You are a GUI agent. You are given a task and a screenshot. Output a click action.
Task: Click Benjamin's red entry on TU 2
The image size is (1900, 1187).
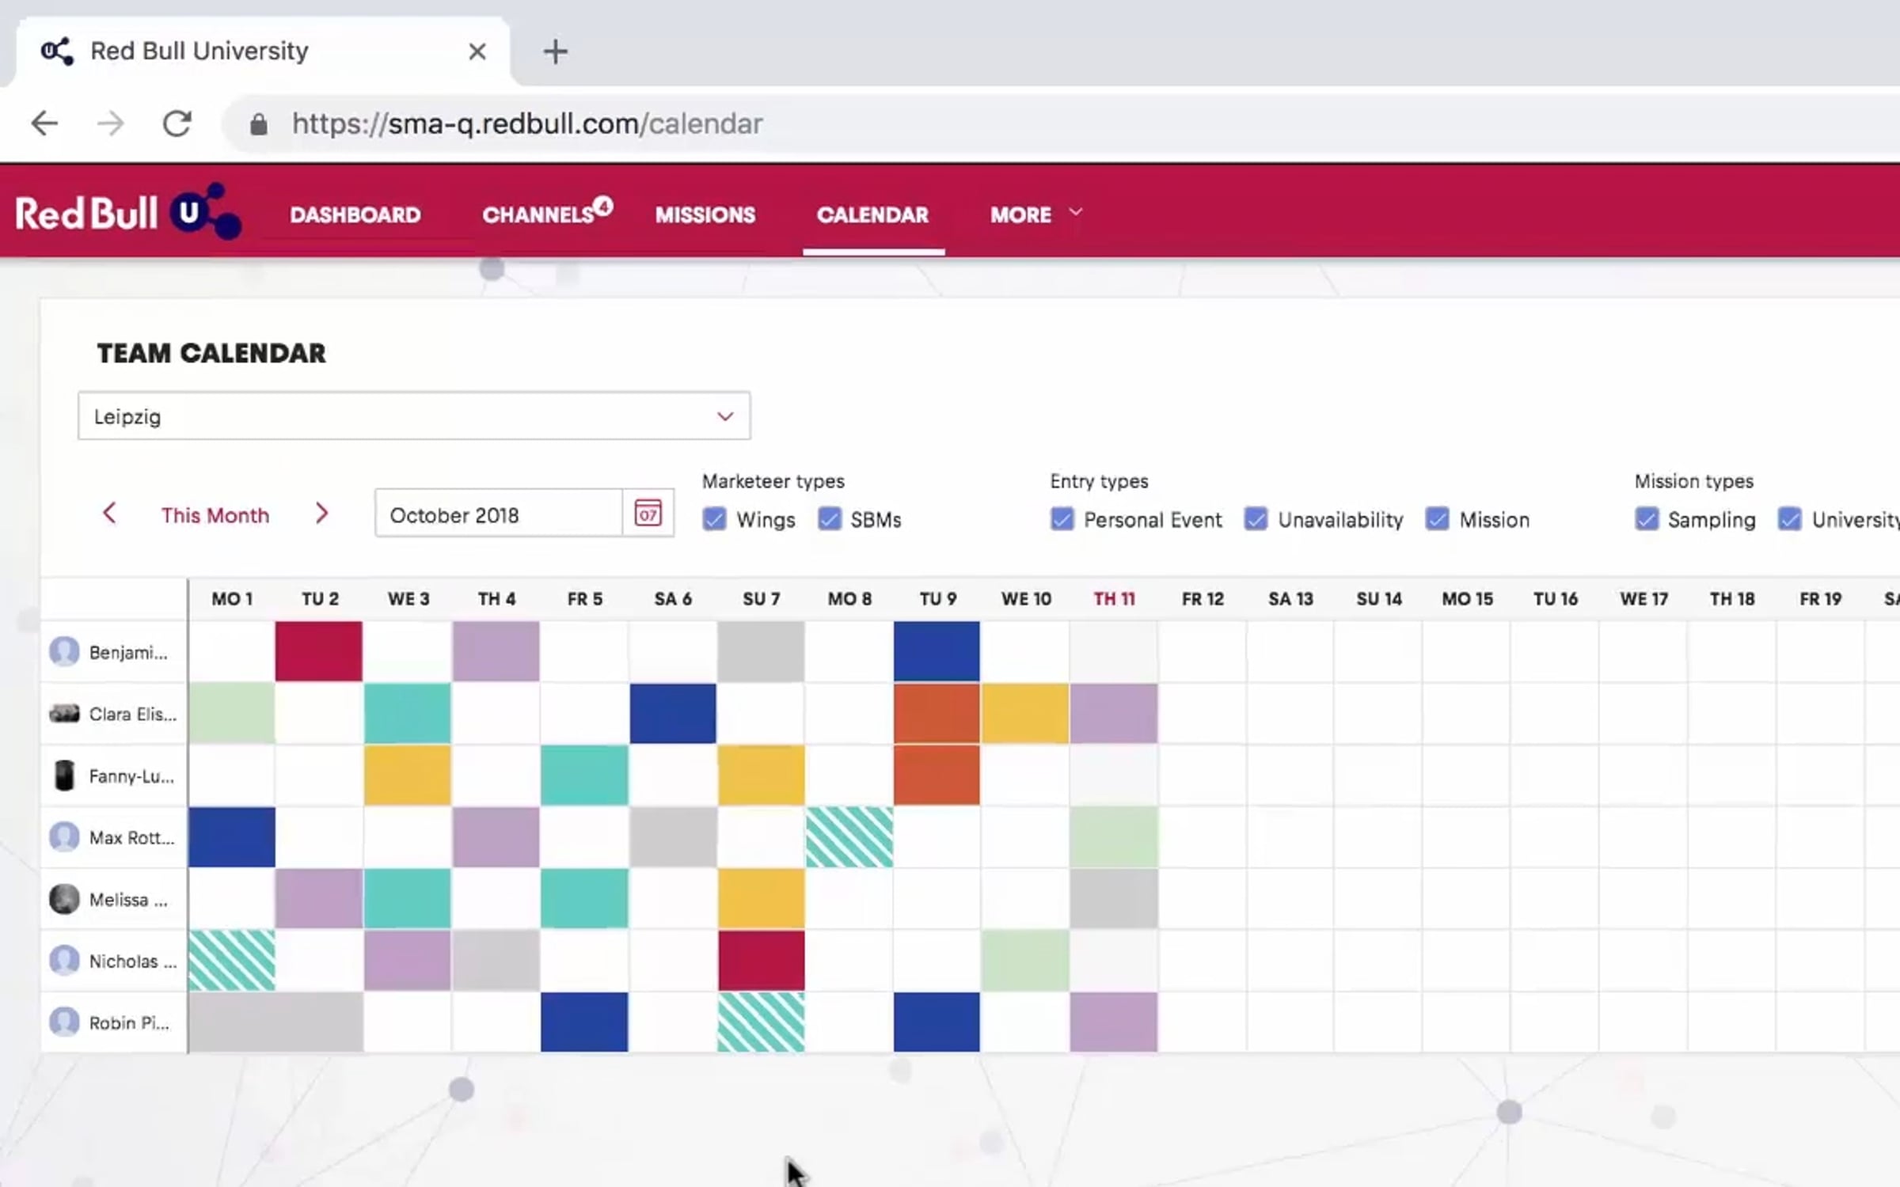pyautogui.click(x=319, y=651)
